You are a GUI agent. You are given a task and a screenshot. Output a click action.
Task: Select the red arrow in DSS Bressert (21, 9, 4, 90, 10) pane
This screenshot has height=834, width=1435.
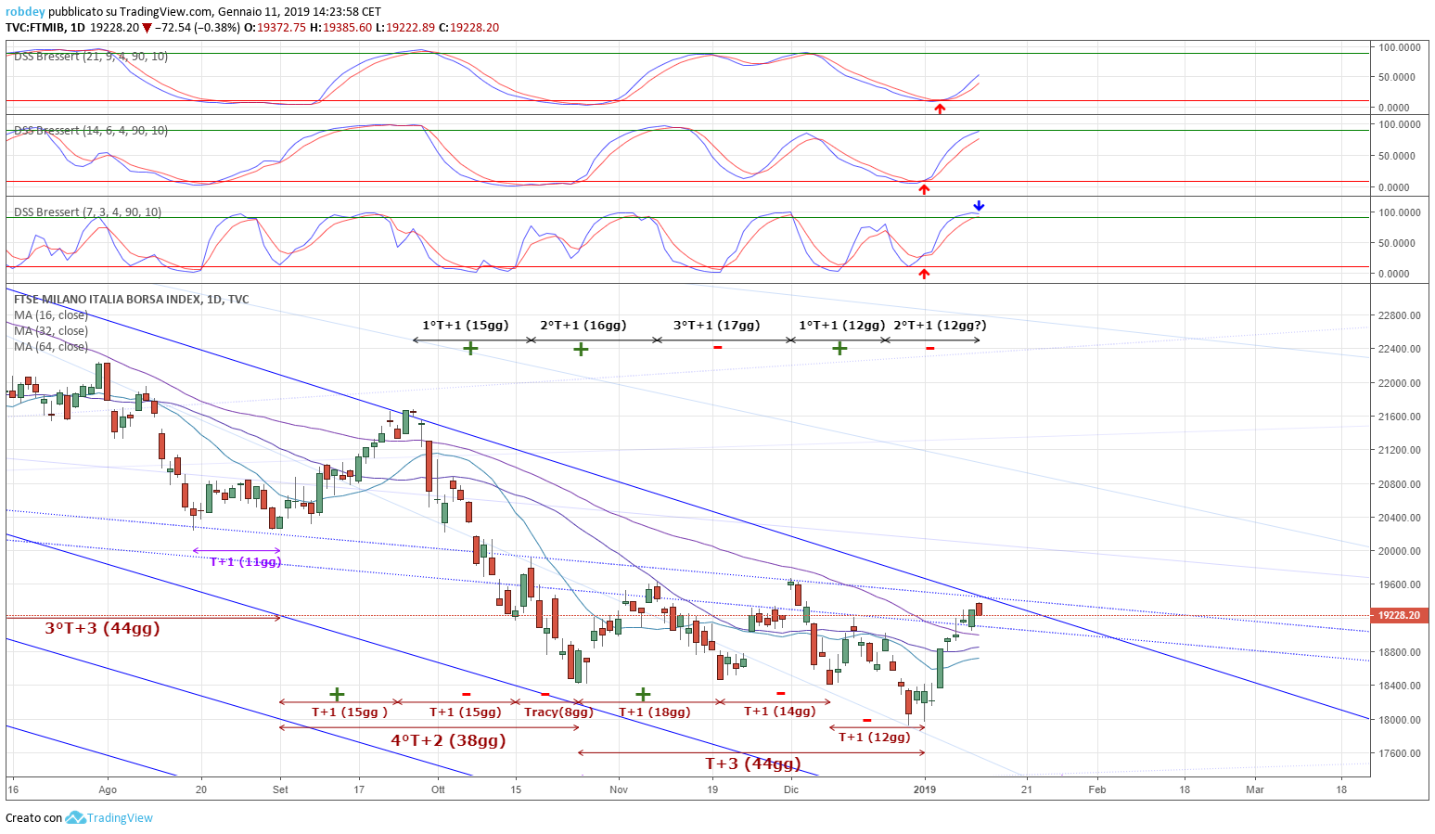[940, 109]
